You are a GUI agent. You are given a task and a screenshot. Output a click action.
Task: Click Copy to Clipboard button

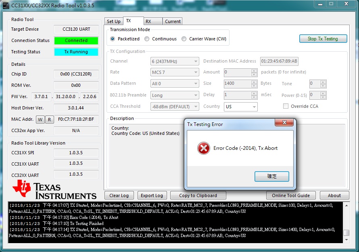(x=198, y=195)
